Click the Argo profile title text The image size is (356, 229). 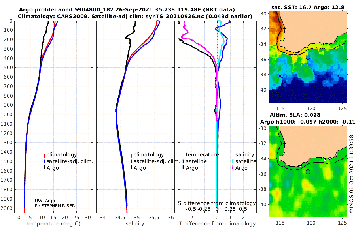pos(127,10)
